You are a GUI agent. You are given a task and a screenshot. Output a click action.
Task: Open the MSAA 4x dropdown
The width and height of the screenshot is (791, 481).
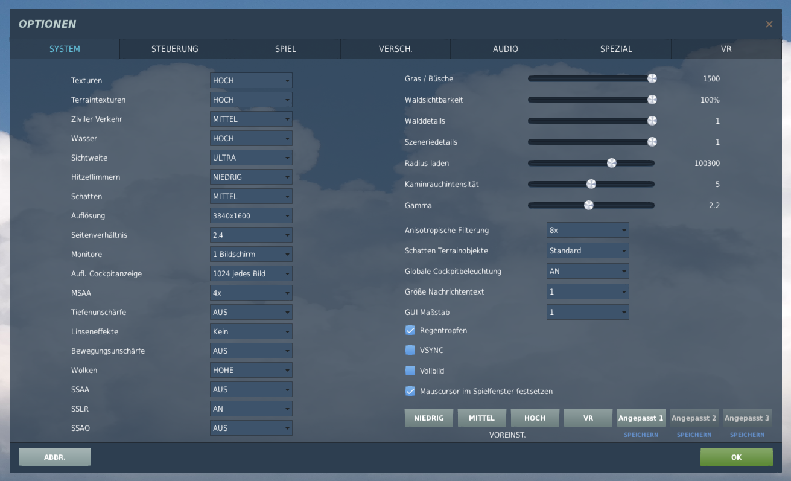pos(251,293)
